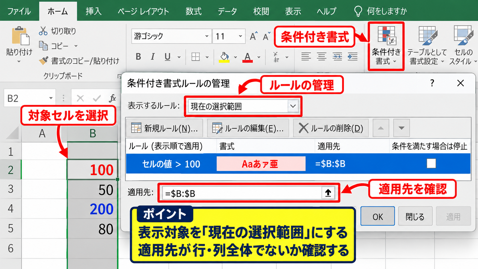The height and width of the screenshot is (269, 478).
Task: Toggle bold formatting (B)
Action: pyautogui.click(x=138, y=57)
